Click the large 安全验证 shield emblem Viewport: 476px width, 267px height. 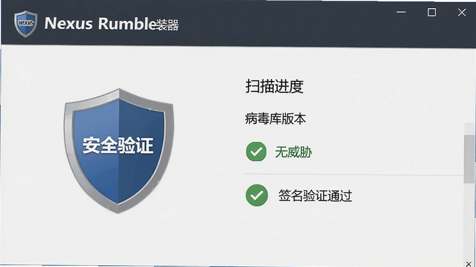pos(118,151)
